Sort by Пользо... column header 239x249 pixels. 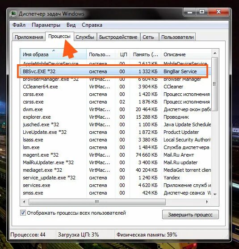101,54
